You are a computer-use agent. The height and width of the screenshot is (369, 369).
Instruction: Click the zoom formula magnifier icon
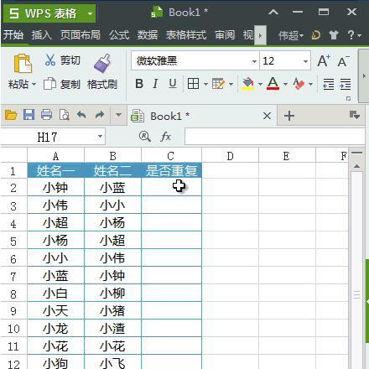tap(145, 137)
